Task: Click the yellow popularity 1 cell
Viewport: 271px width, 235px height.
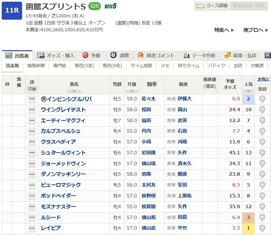Action: tap(248, 228)
